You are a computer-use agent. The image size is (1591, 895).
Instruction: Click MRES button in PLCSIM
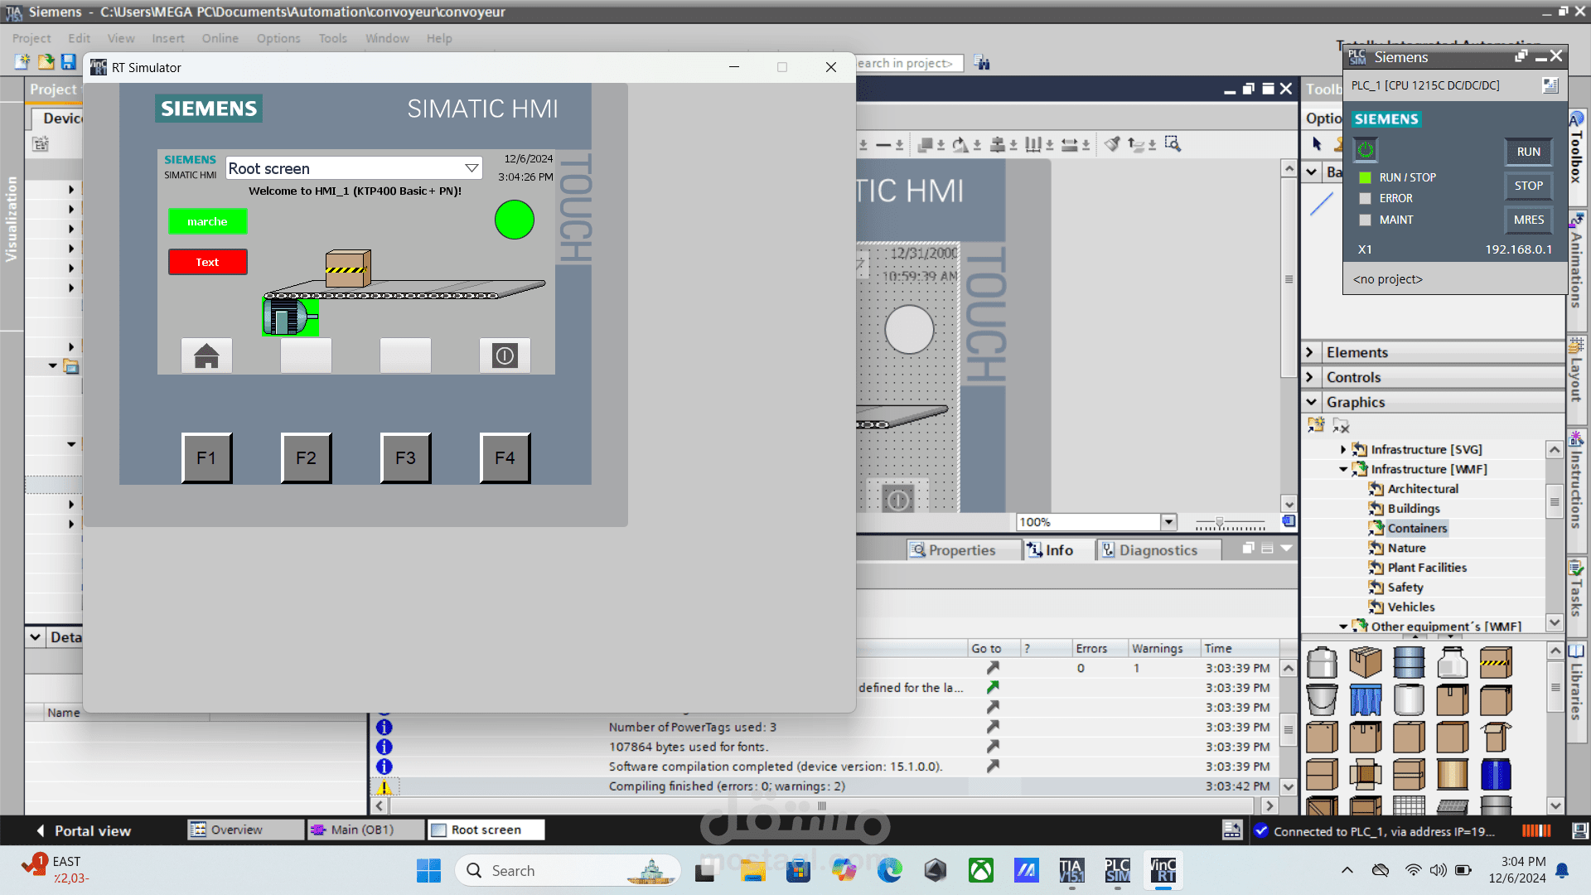[1528, 220]
